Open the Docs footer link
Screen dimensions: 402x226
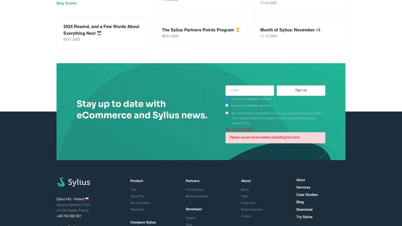(x=189, y=224)
